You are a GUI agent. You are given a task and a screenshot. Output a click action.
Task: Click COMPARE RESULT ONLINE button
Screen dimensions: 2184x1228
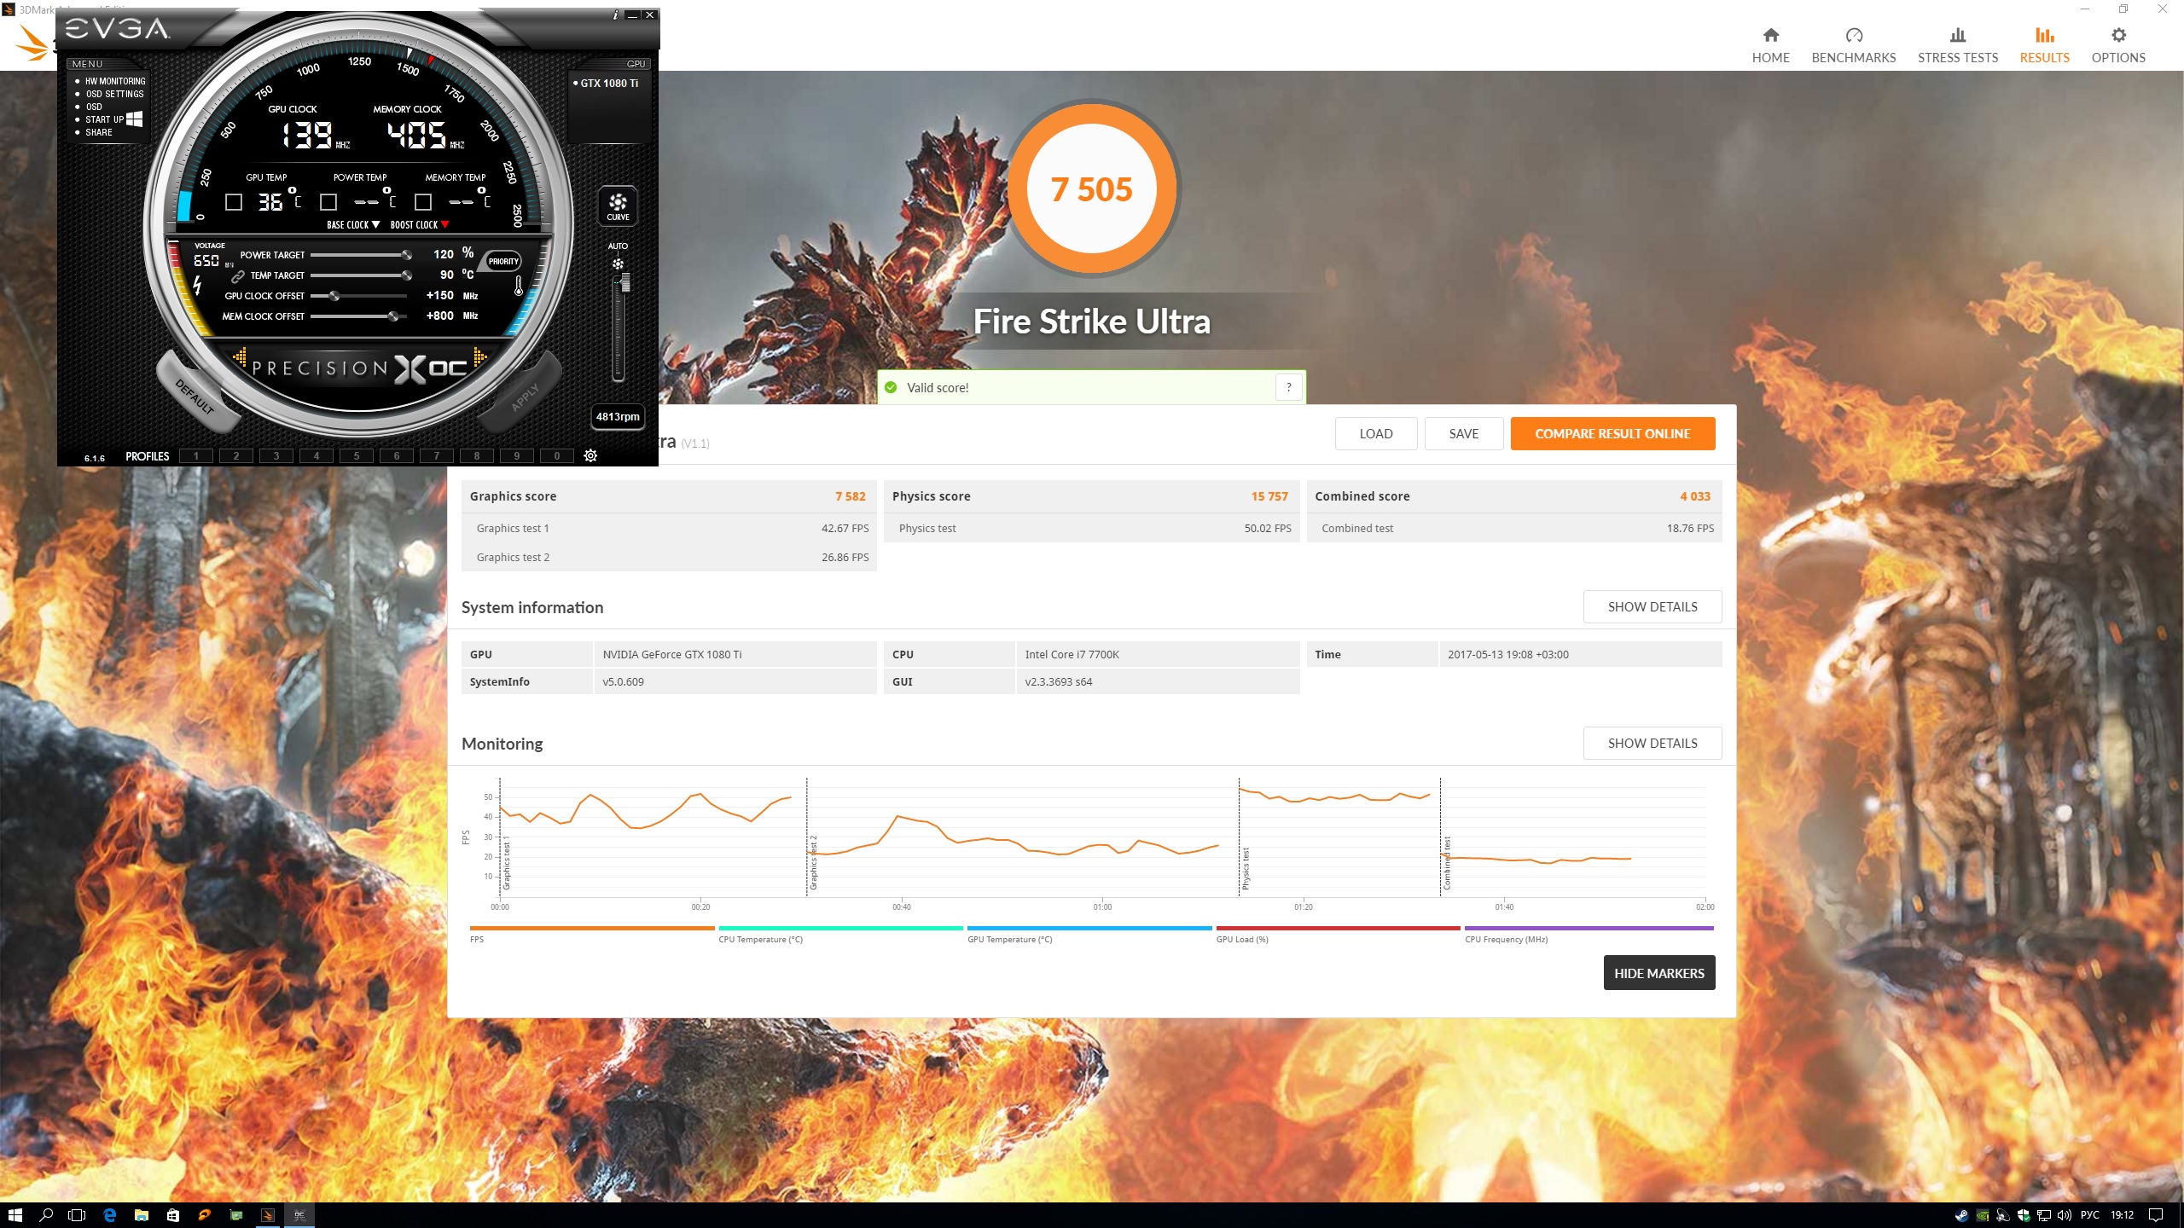pyautogui.click(x=1612, y=433)
